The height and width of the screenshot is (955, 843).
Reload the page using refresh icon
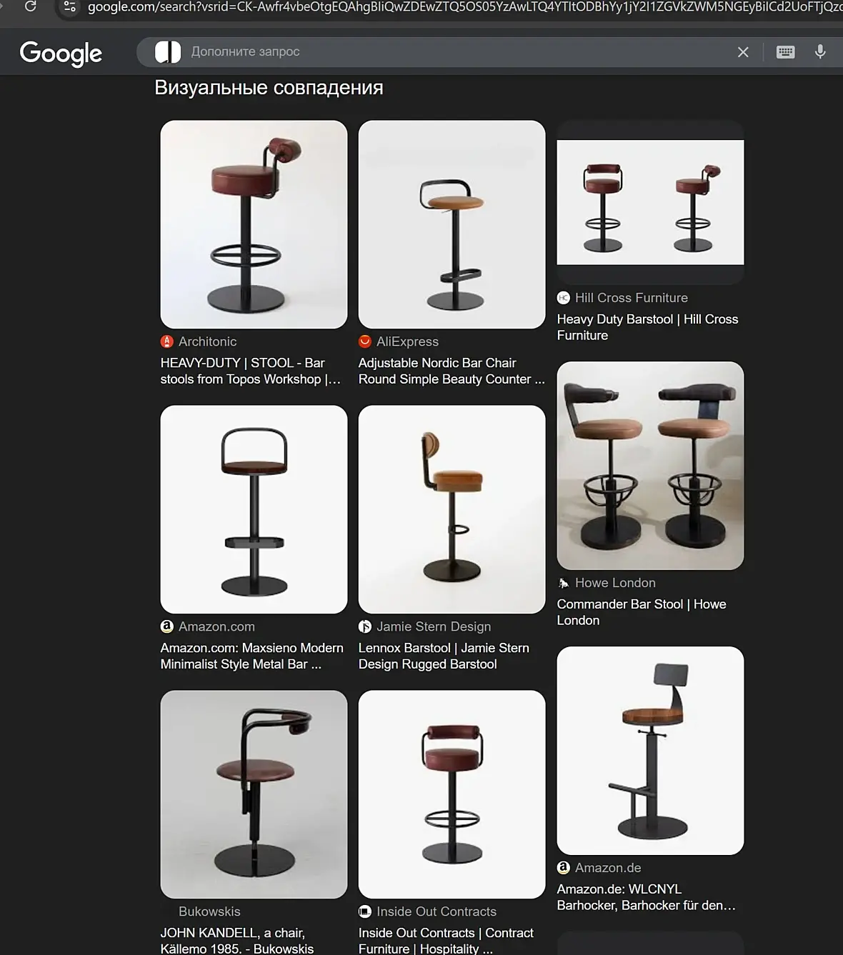(30, 6)
